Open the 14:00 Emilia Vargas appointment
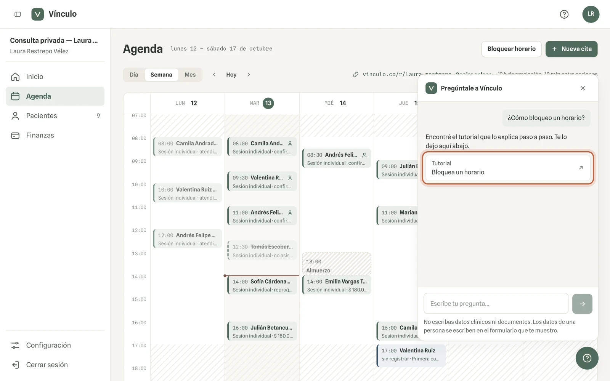This screenshot has width=610, height=381. [x=337, y=285]
